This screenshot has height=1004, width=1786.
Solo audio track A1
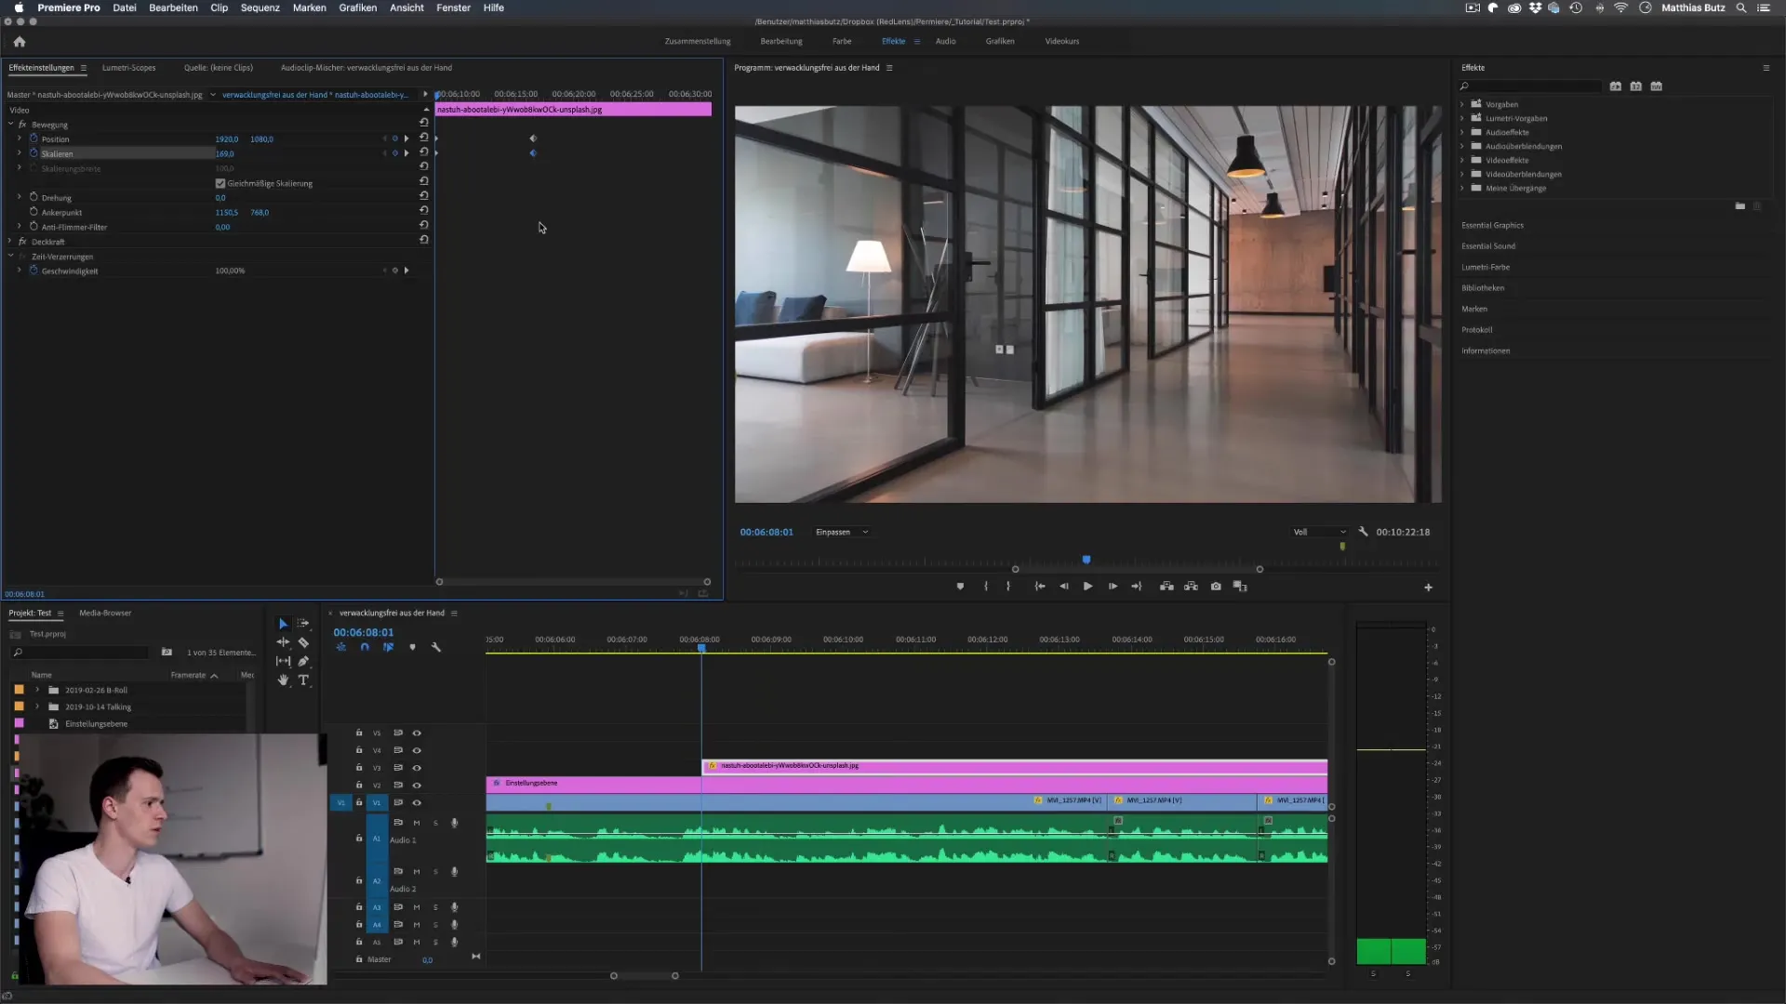(x=435, y=823)
